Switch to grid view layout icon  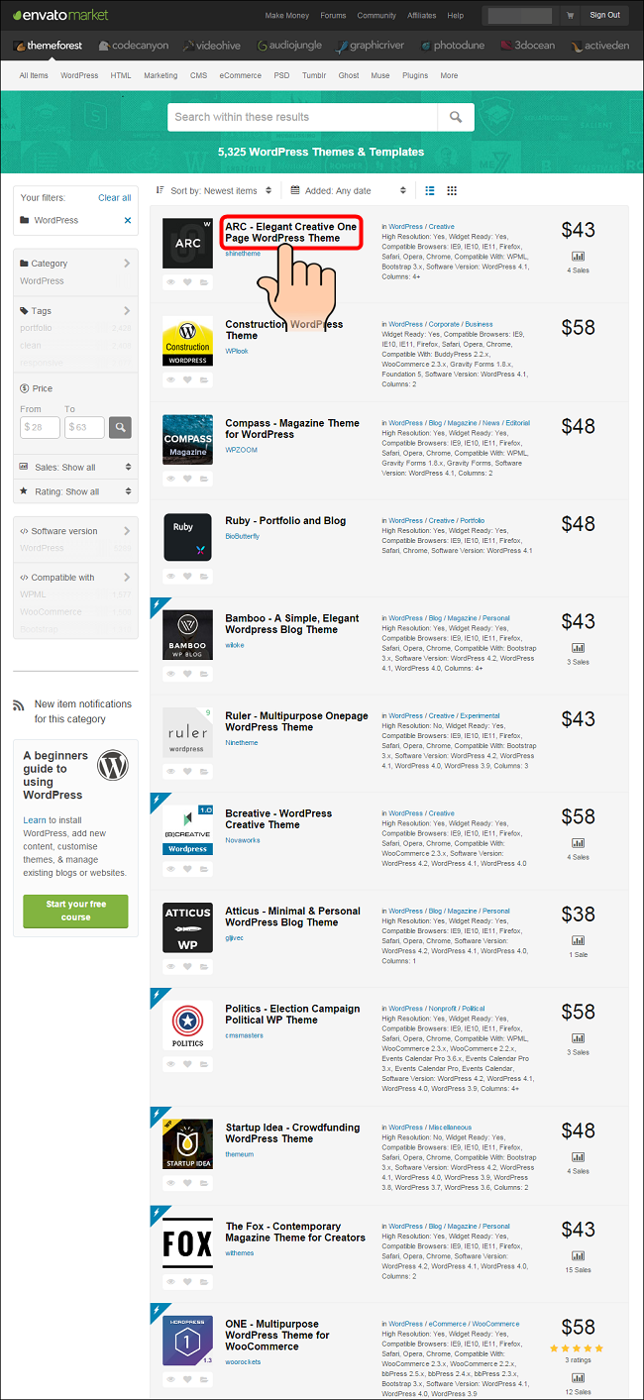point(452,190)
